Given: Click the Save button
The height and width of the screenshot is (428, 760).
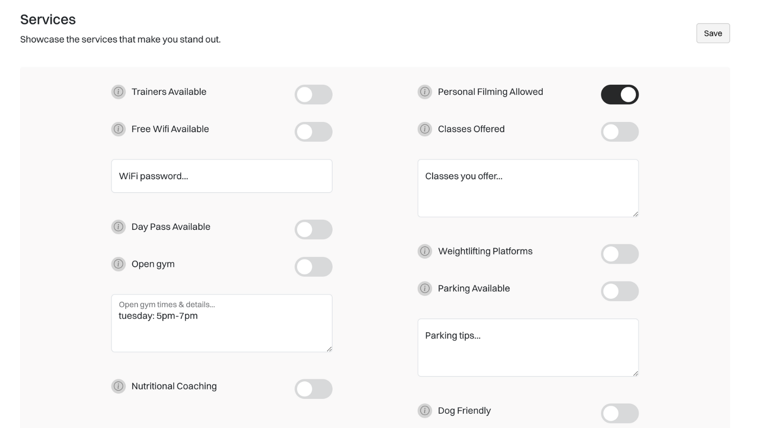Looking at the screenshot, I should coord(713,33).
